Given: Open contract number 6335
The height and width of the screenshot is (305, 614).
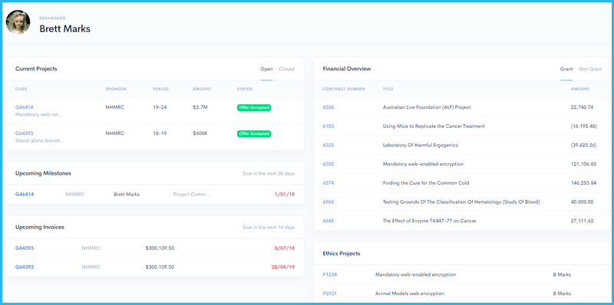Looking at the screenshot, I should click(328, 164).
